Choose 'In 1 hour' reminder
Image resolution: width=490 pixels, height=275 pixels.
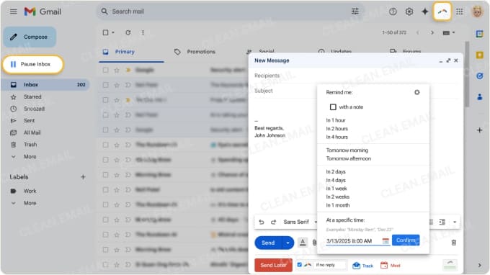pyautogui.click(x=336, y=120)
